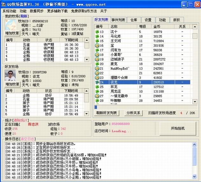This screenshot has width=201, height=182.
Task: Open the 数据同步 menu
Action: pyautogui.click(x=37, y=11)
